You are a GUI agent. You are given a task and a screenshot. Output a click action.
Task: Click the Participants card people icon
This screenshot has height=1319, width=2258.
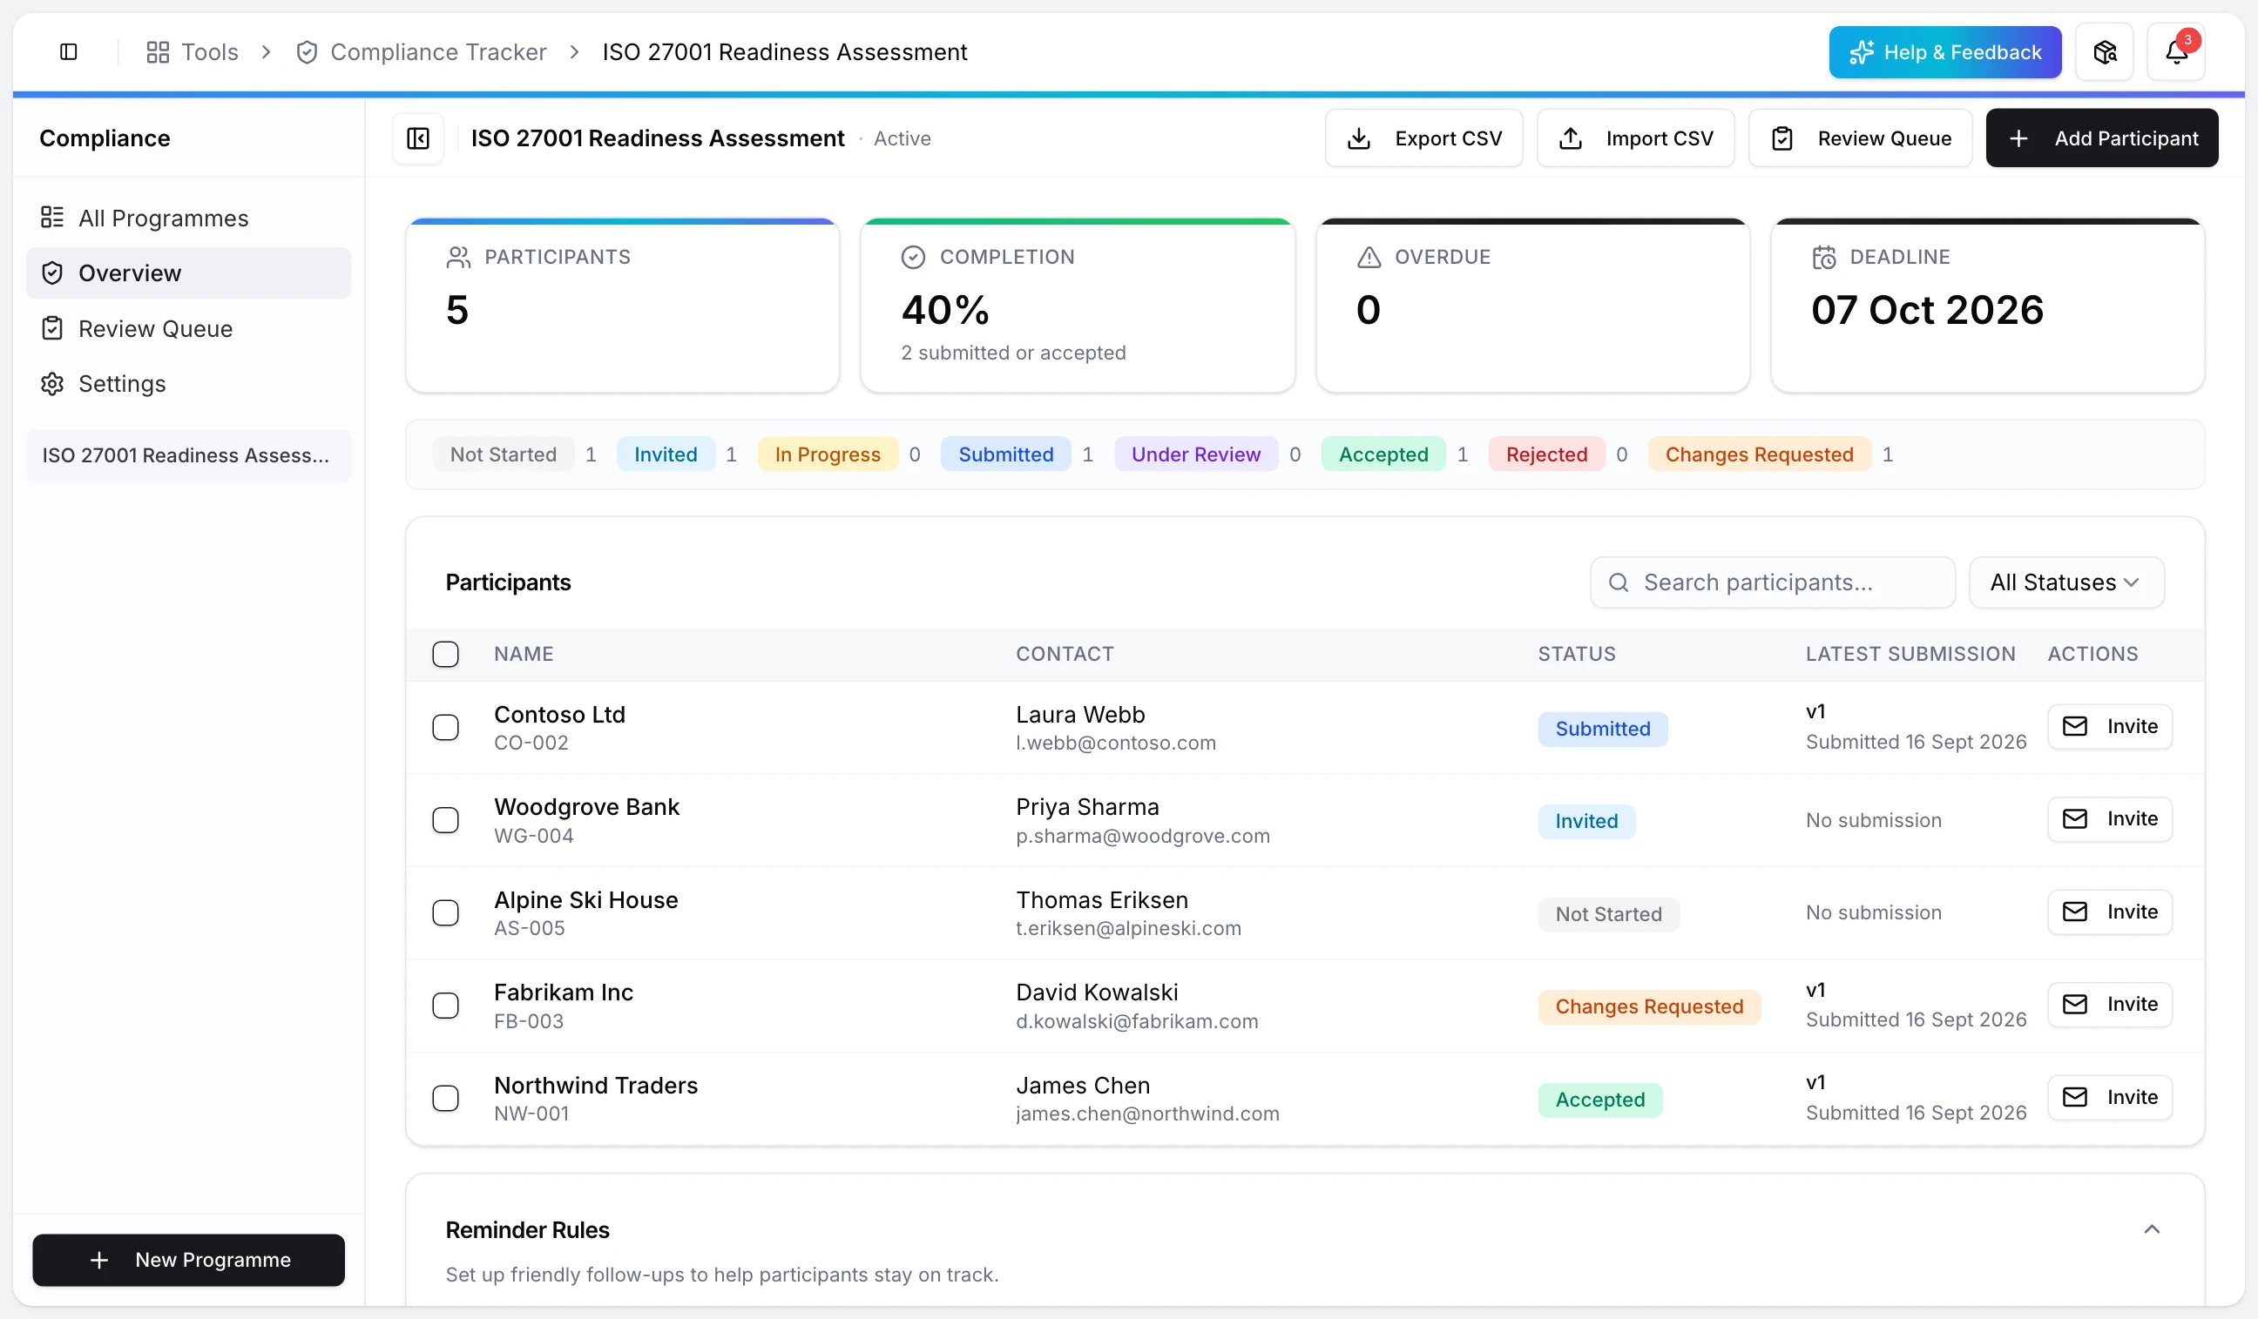pos(458,258)
